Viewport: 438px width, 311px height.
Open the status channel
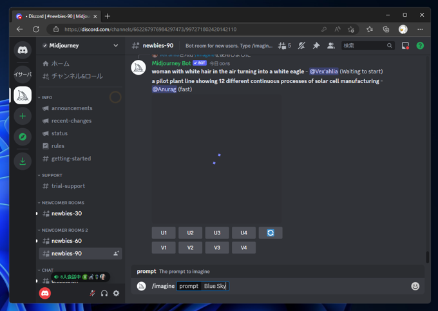81,133
